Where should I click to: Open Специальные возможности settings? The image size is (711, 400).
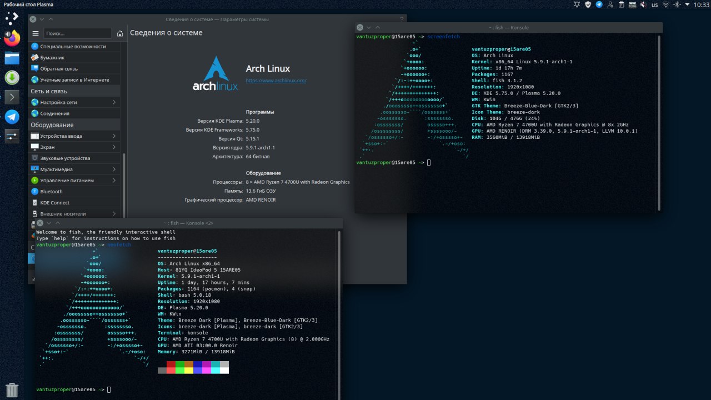(75, 47)
